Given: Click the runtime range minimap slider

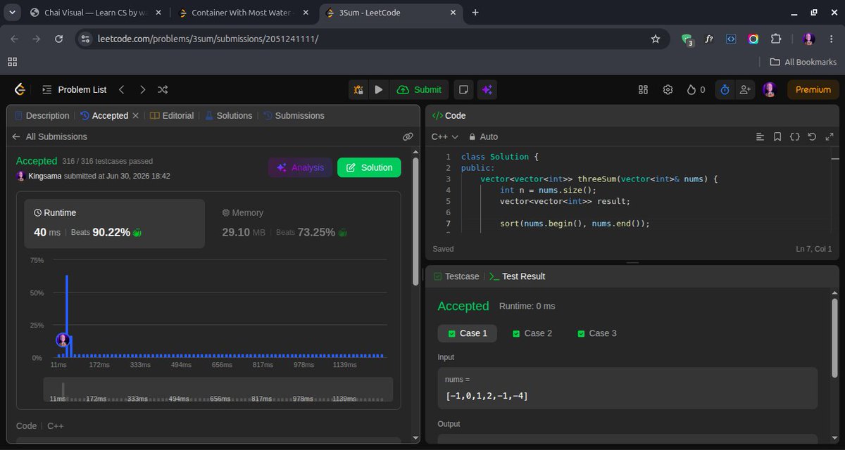Looking at the screenshot, I should [x=218, y=390].
